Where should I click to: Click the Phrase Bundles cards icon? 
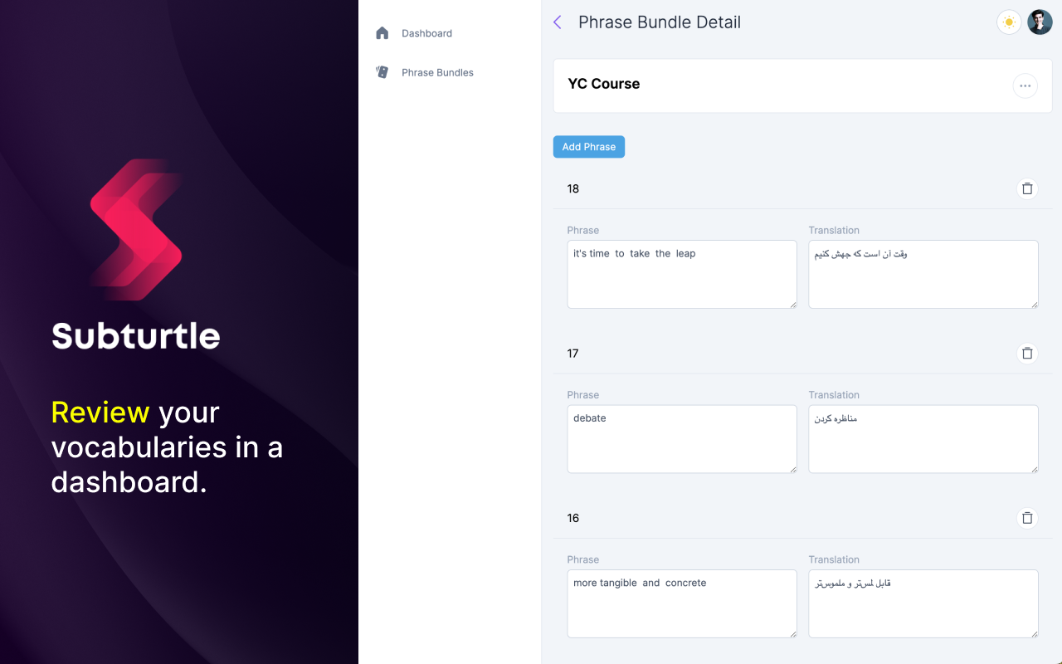(382, 72)
